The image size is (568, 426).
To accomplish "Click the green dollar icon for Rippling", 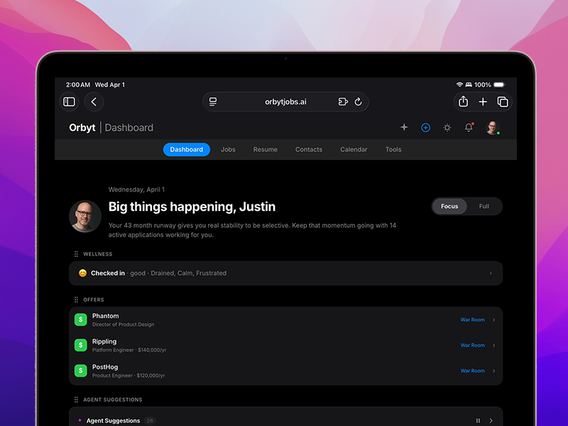I will click(x=81, y=345).
